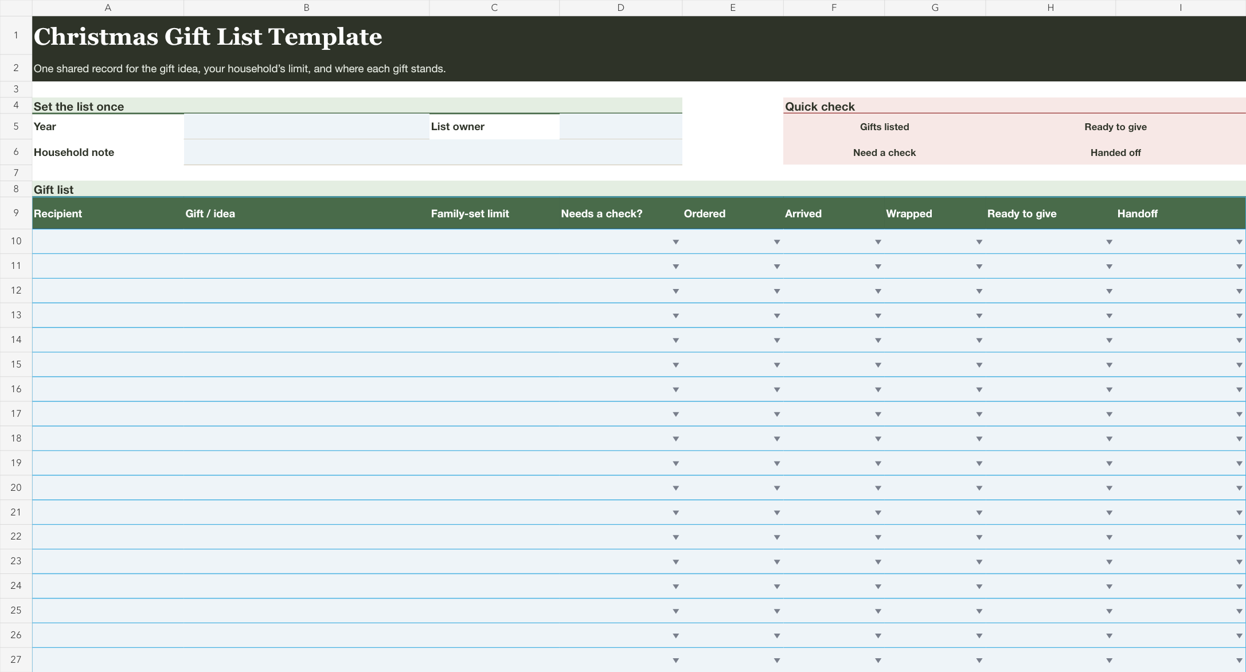The width and height of the screenshot is (1246, 672).
Task: Click the Christmas Gift List Template title
Action: [208, 37]
